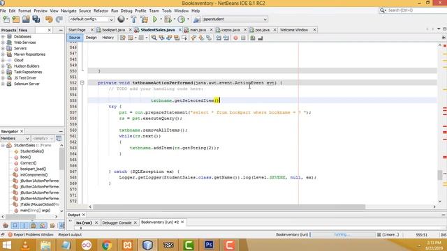Open the Members dropdown in the Navigator
Screen dimensions: 447x251
click(15, 138)
